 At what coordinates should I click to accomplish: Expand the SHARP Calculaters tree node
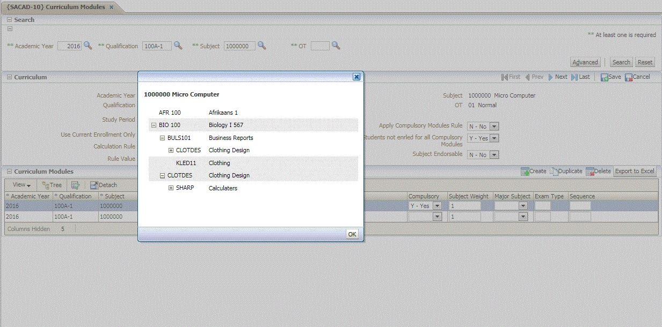click(171, 188)
